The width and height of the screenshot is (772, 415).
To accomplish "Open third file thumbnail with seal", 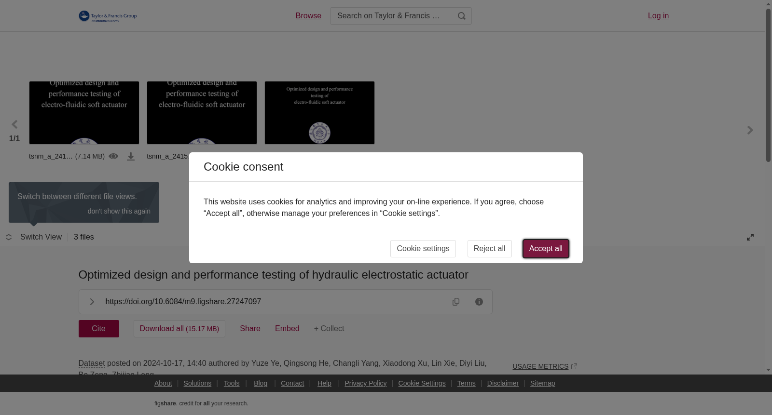I will click(x=319, y=113).
